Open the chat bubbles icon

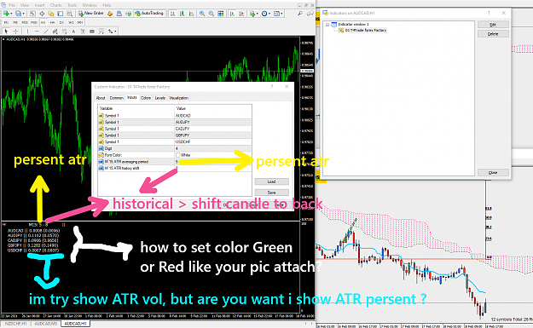pyautogui.click(x=310, y=14)
